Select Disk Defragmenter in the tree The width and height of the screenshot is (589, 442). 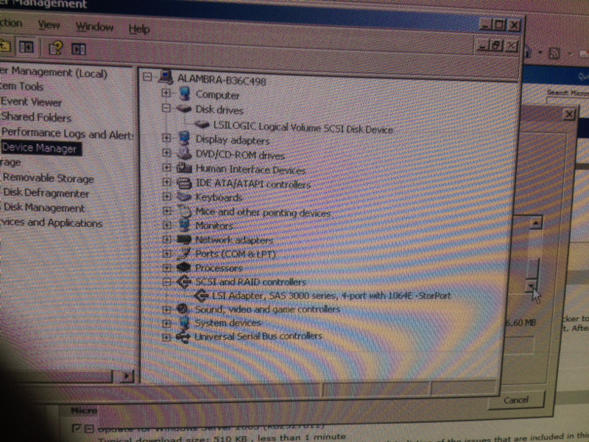pyautogui.click(x=46, y=193)
